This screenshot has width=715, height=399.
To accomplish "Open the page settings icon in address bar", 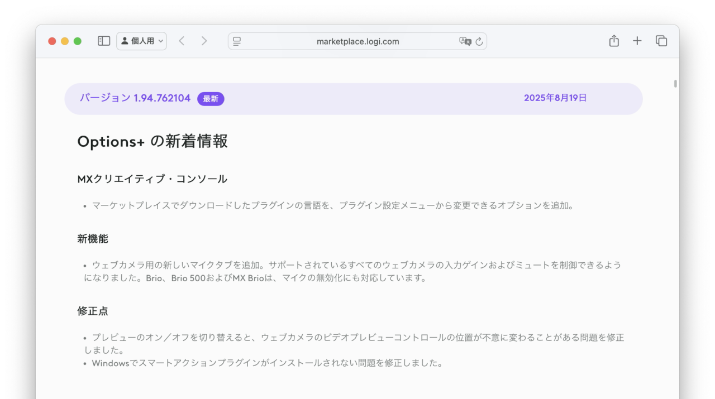I will point(236,41).
